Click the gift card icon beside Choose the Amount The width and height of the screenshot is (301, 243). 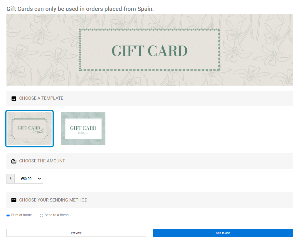[x=14, y=161]
